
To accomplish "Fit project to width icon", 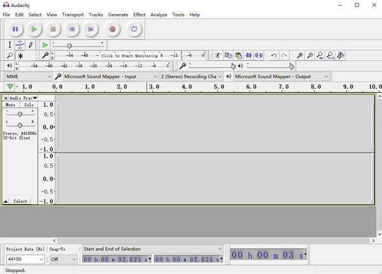I will pyautogui.click(x=330, y=55).
